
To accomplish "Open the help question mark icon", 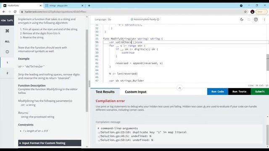I will 256,19.
